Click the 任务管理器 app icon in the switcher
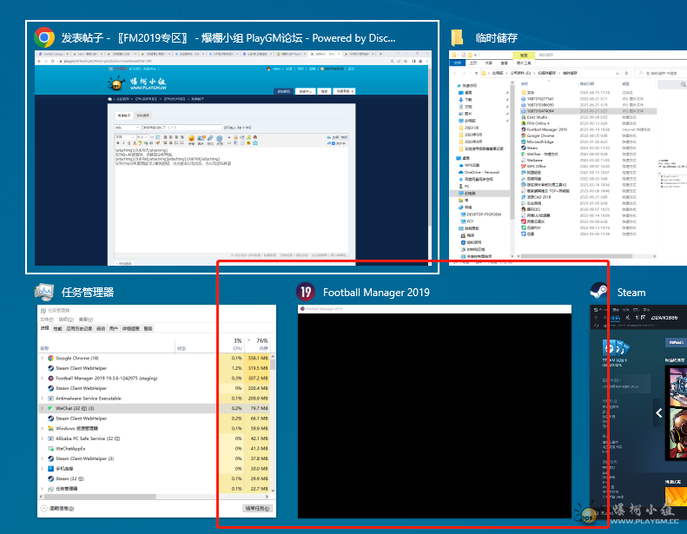This screenshot has width=687, height=534. (x=44, y=292)
